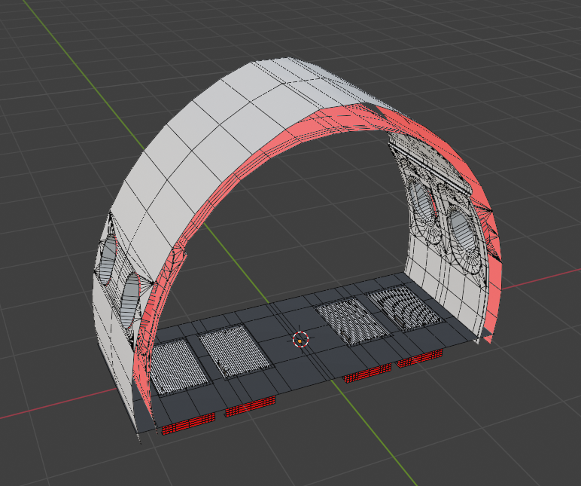Select the leftmost red vent block under the floor
Screen dimensions: 581x486
(189, 423)
